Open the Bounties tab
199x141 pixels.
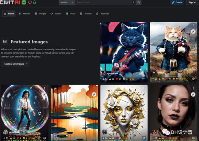click(103, 13)
